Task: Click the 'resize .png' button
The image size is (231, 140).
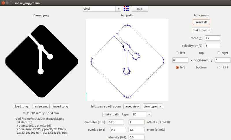Action: click(41, 106)
